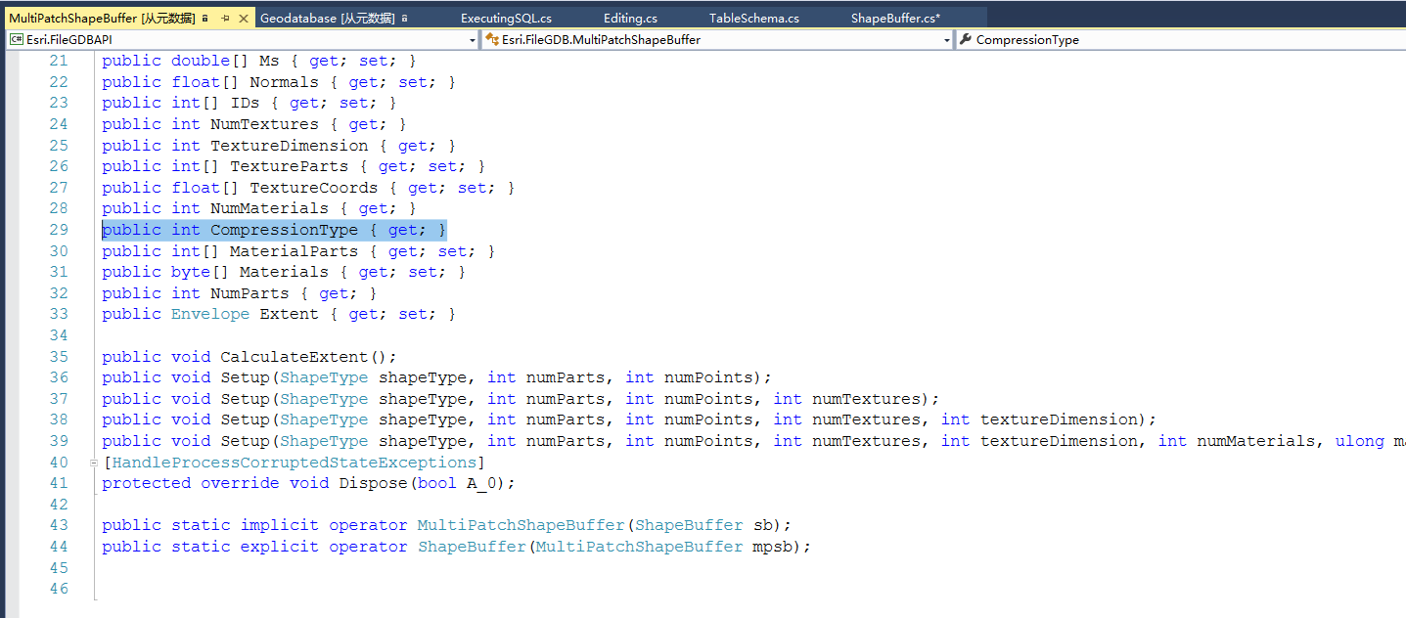The image size is (1406, 618).
Task: Open the TableSchema.cs tab
Action: pyautogui.click(x=754, y=19)
